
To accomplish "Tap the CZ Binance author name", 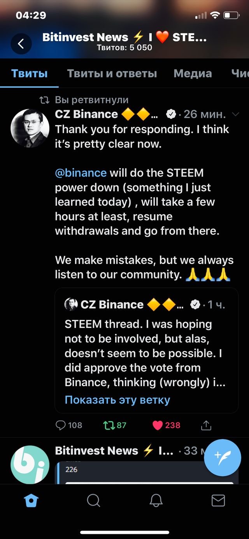I will 86,114.
